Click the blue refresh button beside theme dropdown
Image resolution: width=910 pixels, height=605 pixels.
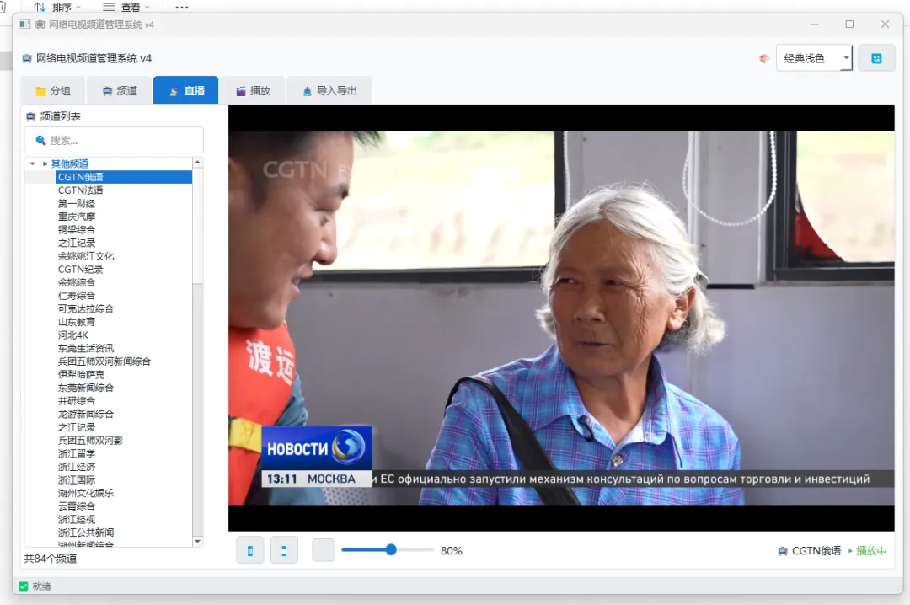tap(876, 58)
